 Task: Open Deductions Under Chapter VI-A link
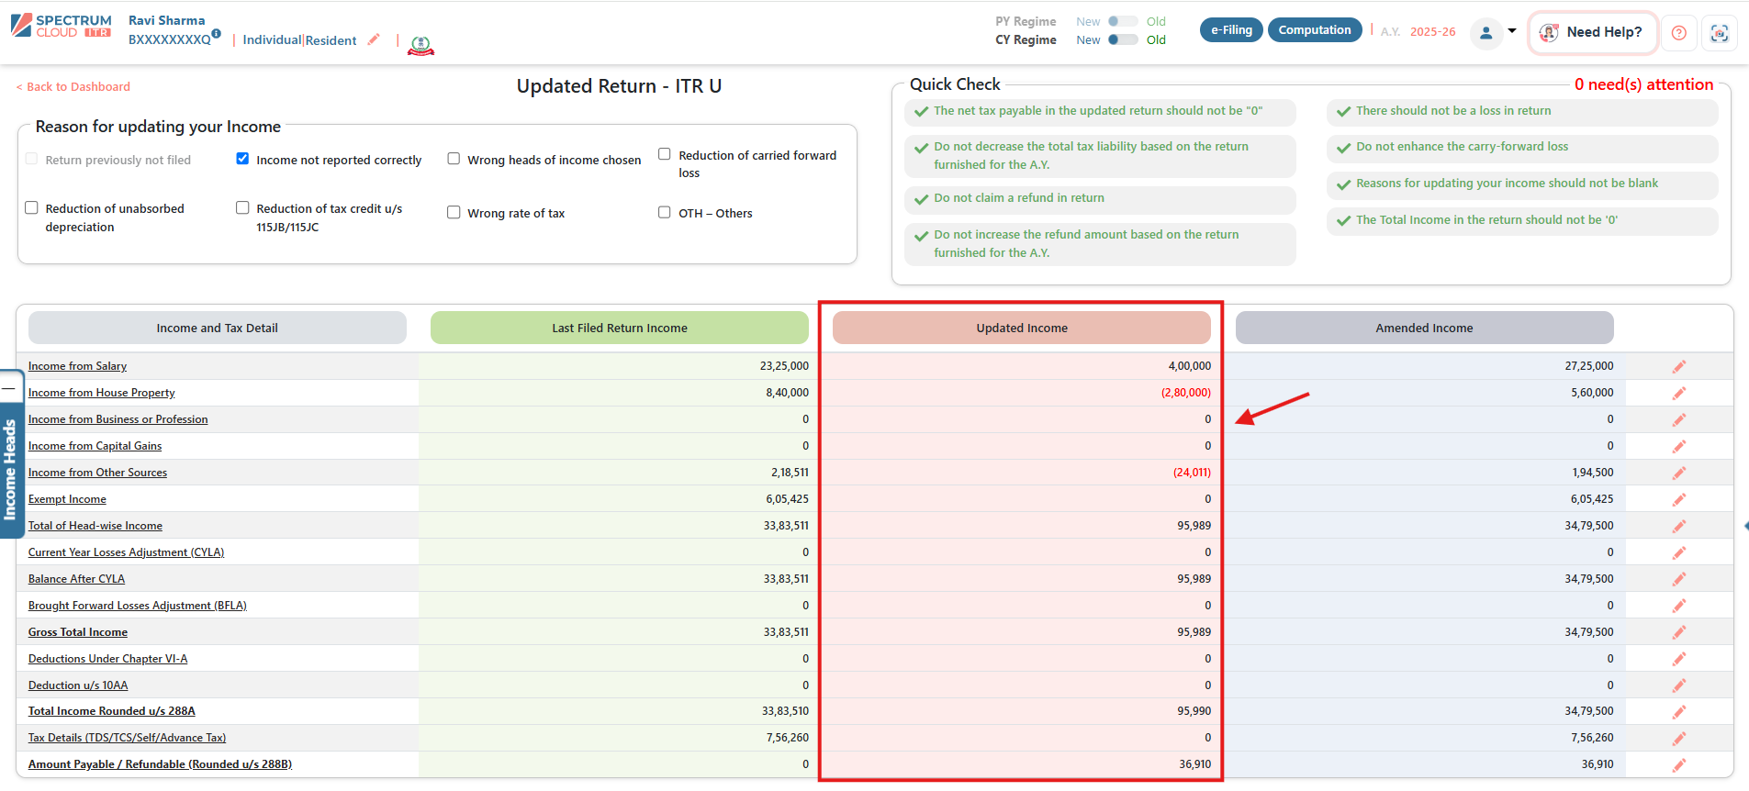click(x=107, y=659)
